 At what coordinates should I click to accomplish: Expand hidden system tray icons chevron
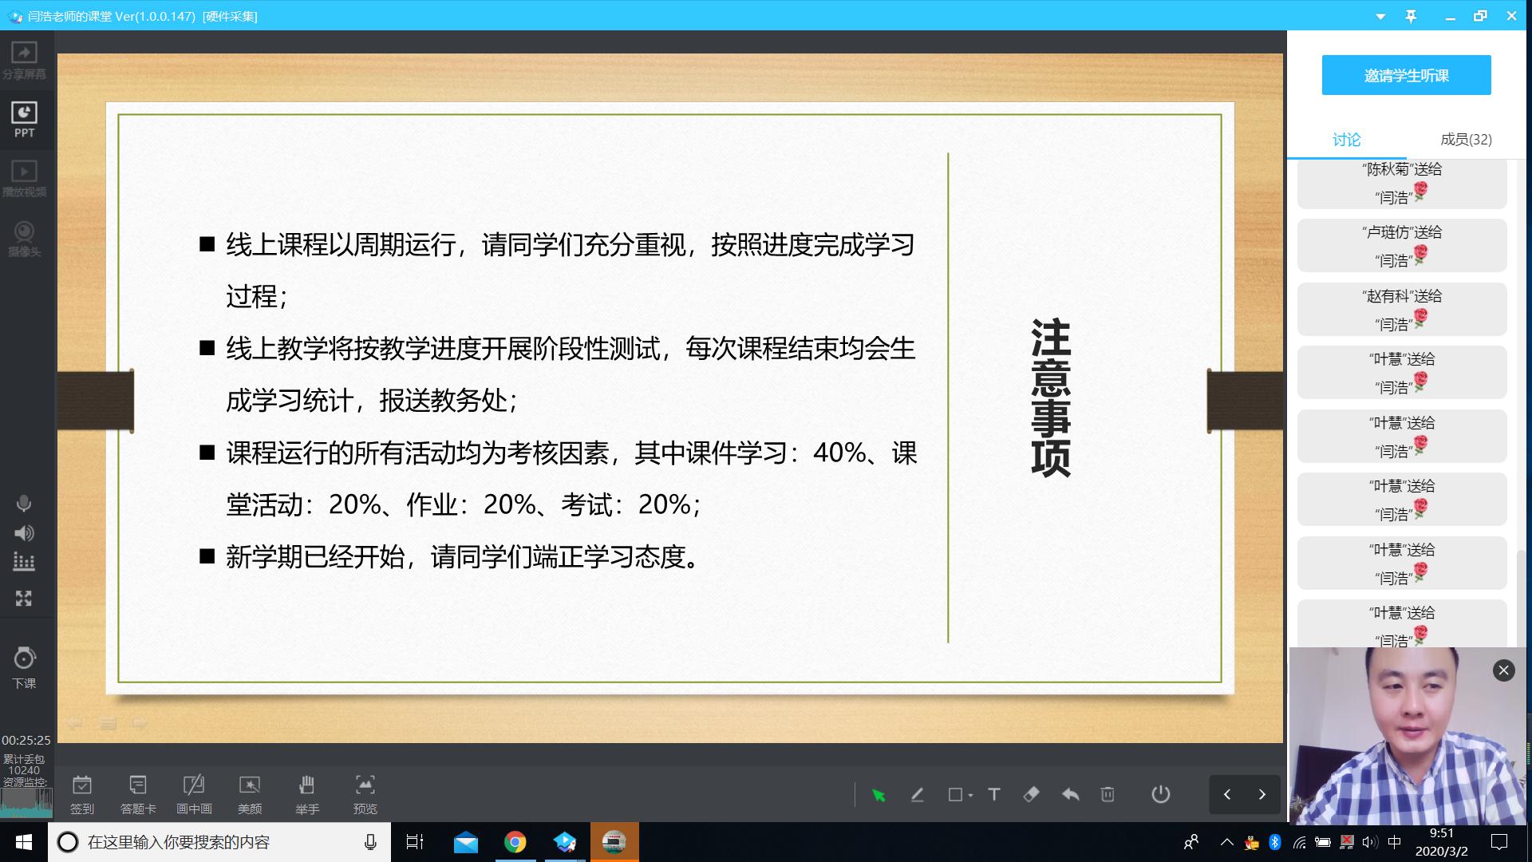point(1227,842)
